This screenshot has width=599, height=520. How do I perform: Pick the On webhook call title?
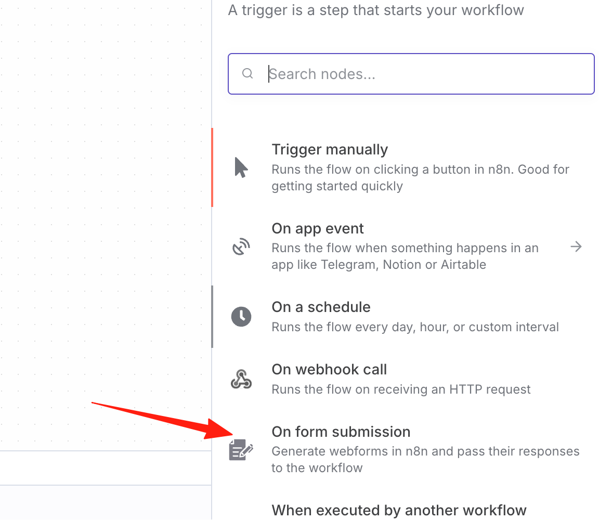tap(329, 370)
